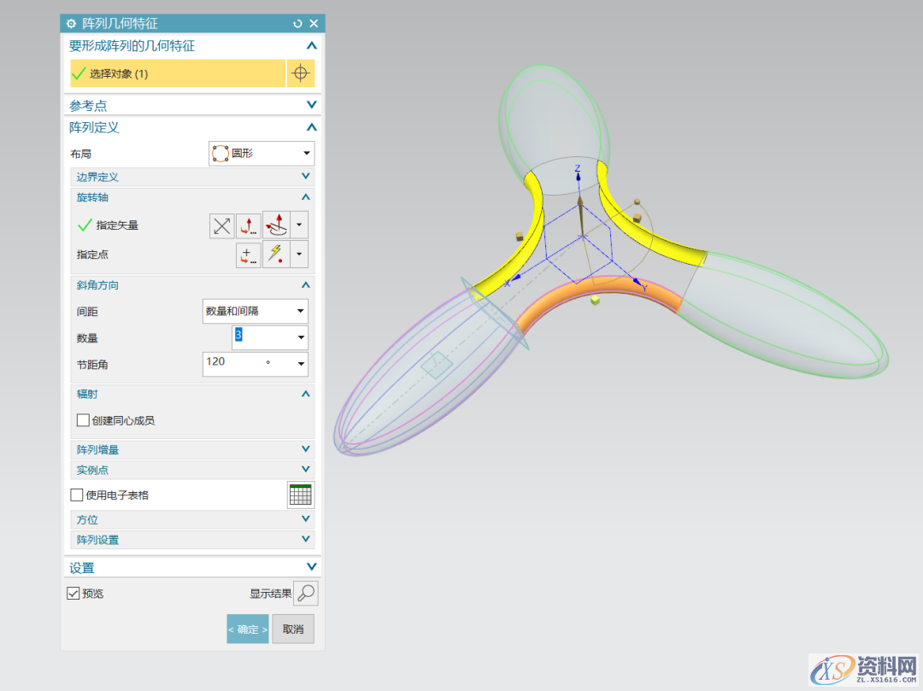
Task: Click the 显示结果 magnifier icon
Action: click(x=306, y=593)
